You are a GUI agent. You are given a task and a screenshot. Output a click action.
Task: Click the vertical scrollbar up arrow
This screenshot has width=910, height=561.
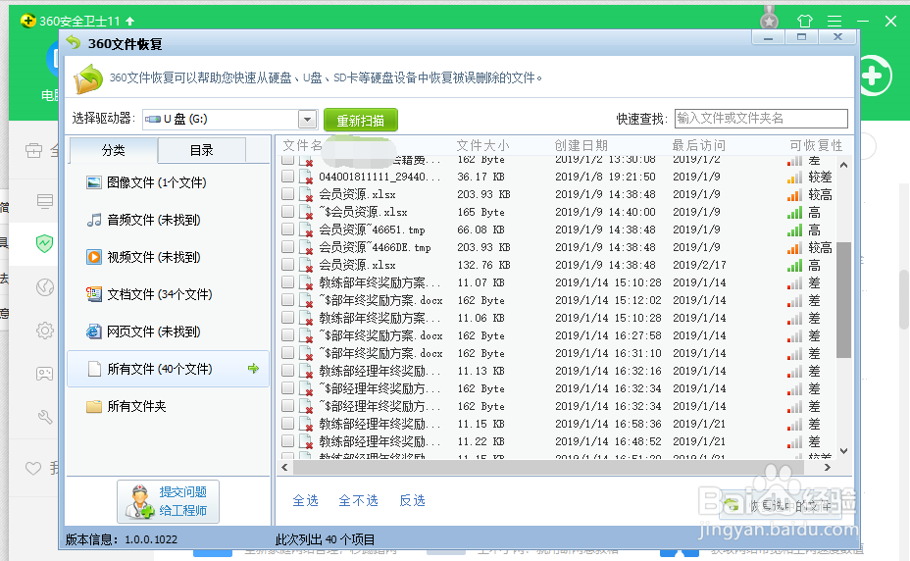(844, 165)
